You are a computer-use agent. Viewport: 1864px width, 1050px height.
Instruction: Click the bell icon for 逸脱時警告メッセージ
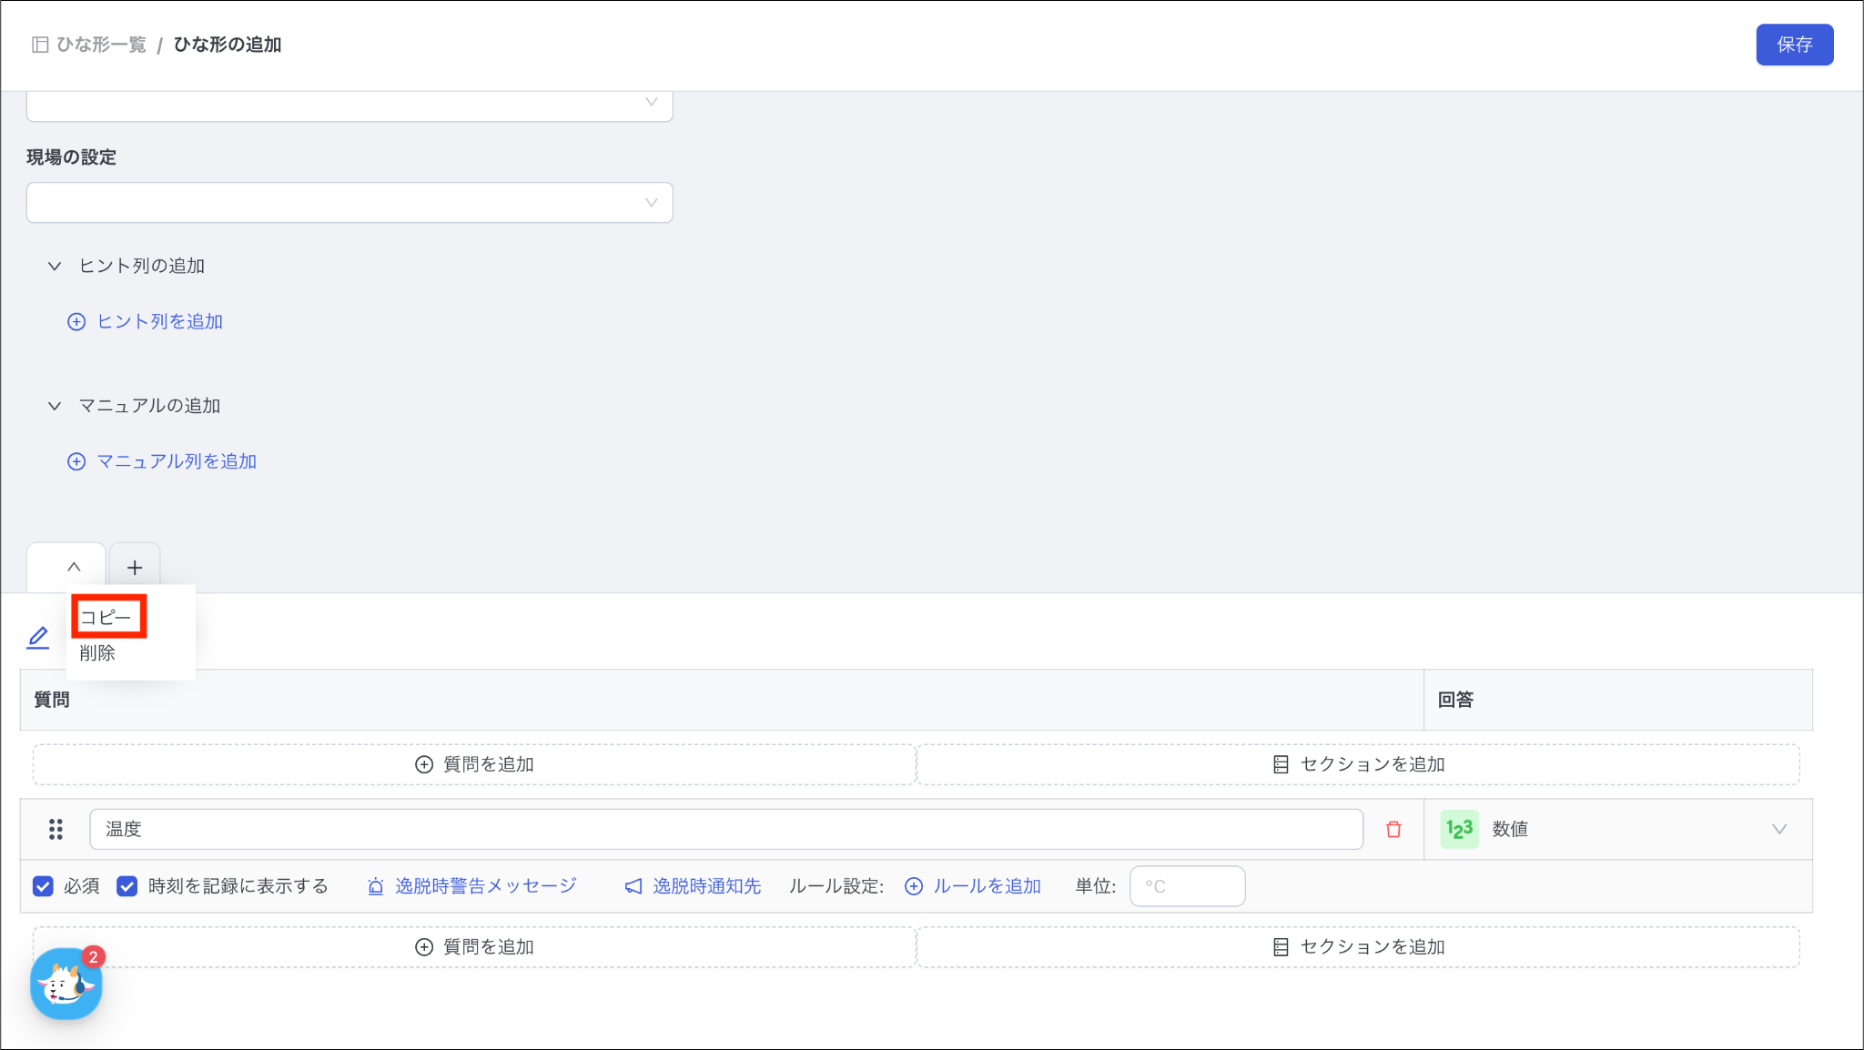375,886
